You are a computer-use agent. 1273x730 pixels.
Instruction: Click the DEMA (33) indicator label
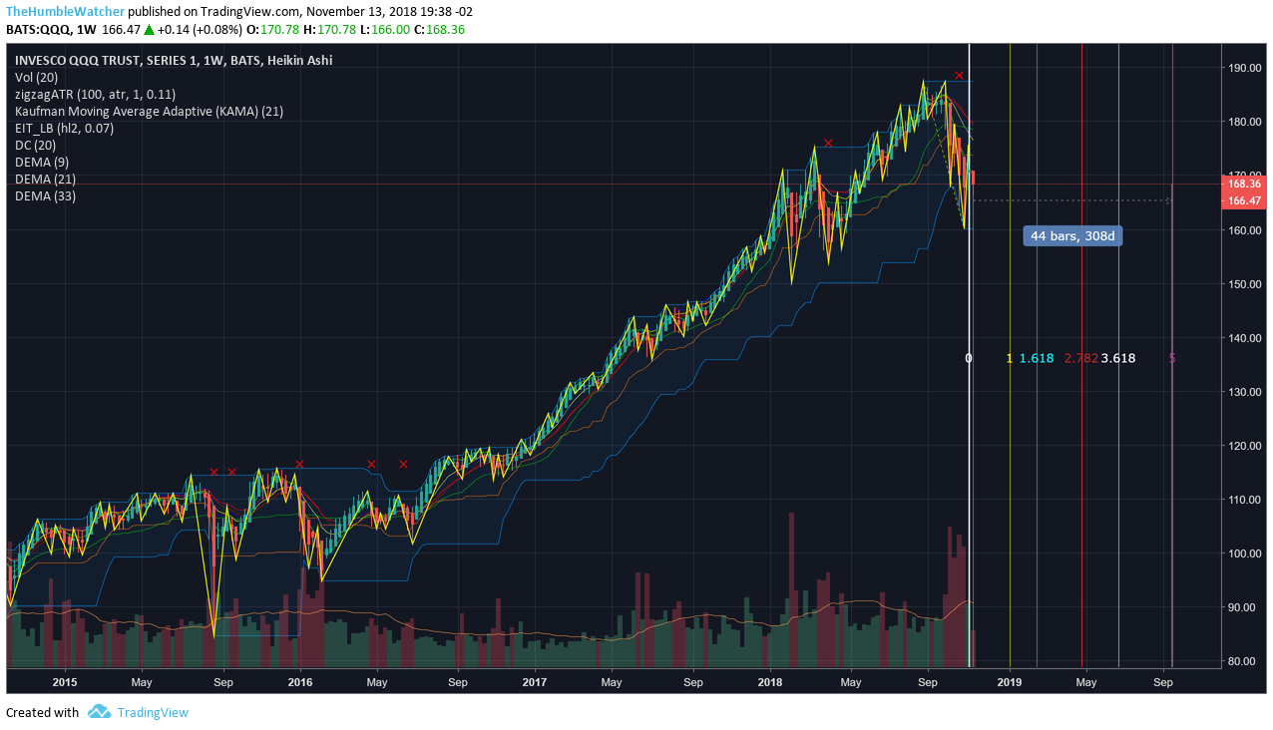pyautogui.click(x=45, y=195)
